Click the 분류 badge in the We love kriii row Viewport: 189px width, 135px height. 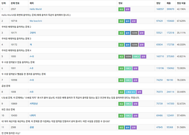pyautogui.click(x=134, y=21)
